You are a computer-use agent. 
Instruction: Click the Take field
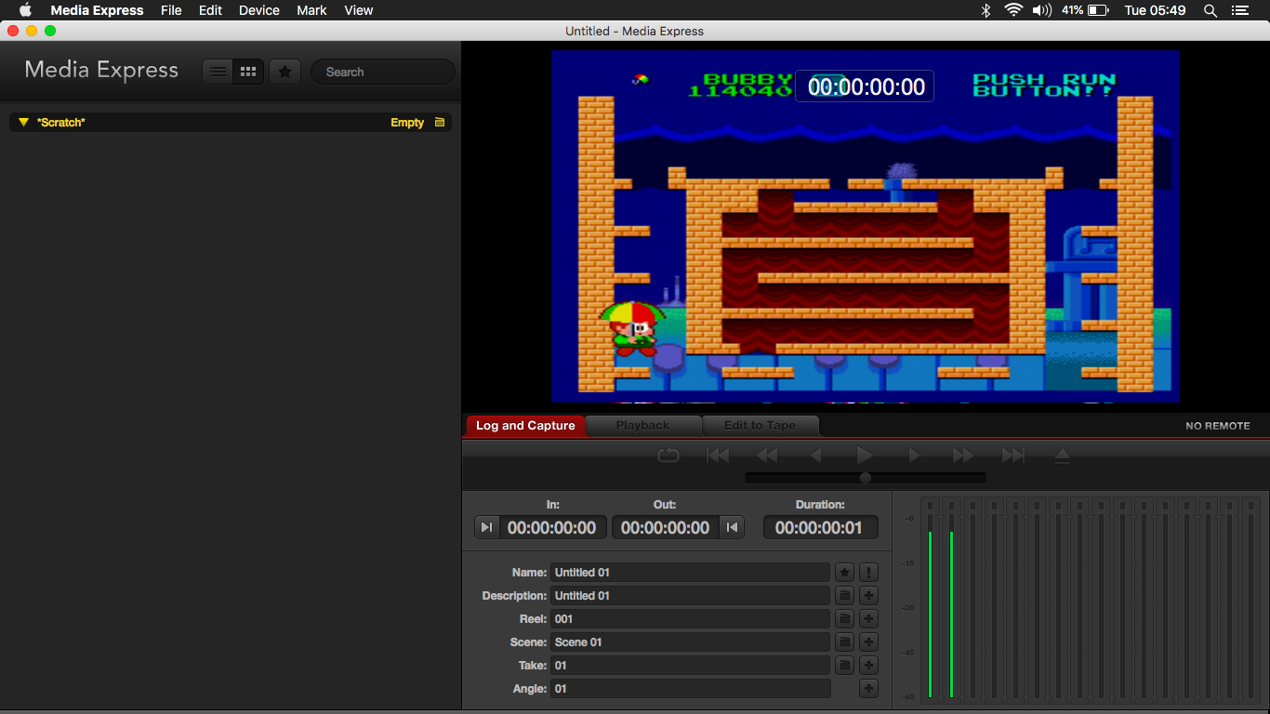pyautogui.click(x=690, y=666)
